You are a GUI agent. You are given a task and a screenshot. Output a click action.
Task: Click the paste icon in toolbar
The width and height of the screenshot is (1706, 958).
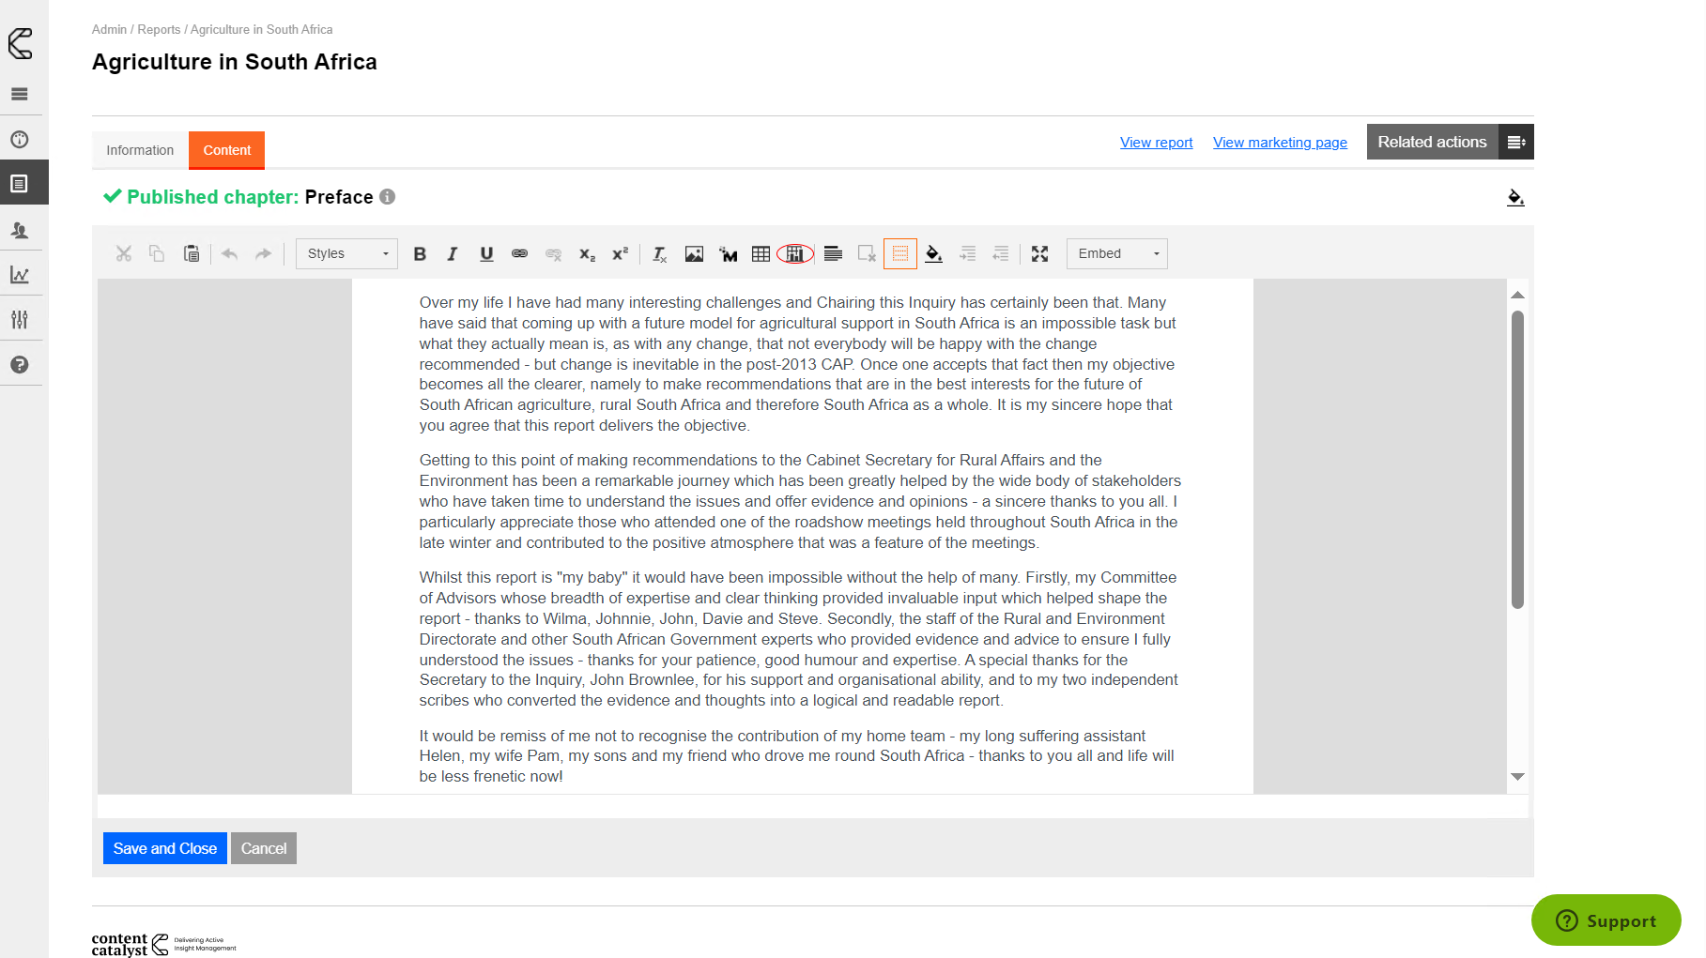[x=192, y=254]
